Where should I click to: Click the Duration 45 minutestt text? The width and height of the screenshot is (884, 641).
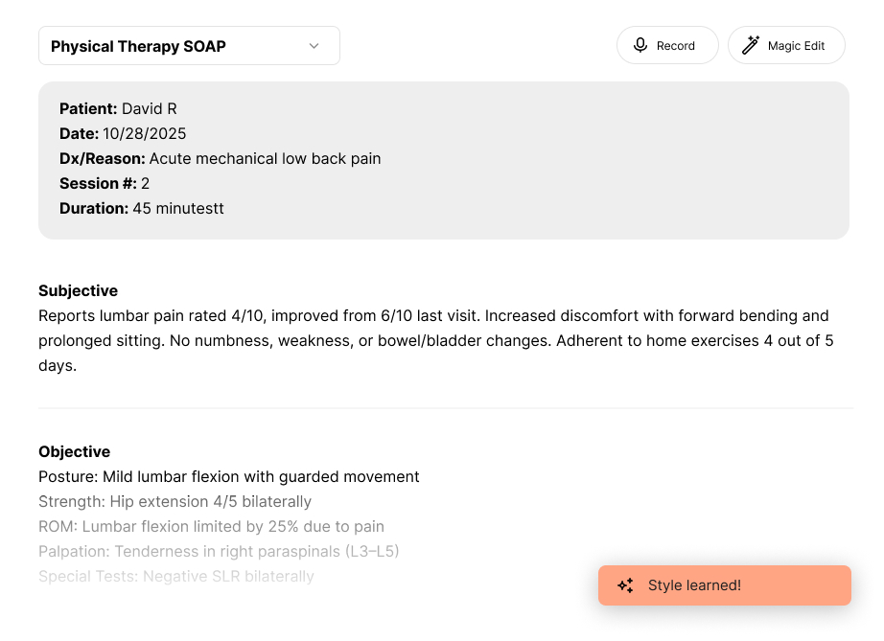177,208
